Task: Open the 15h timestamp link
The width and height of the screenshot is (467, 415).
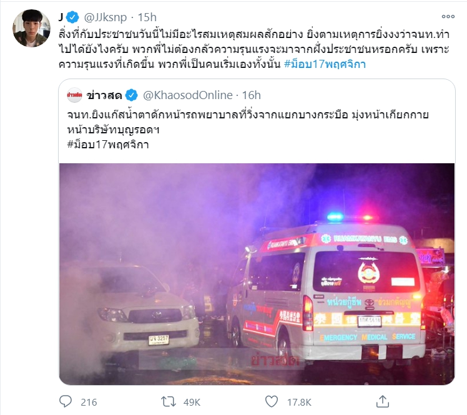Action: click(147, 17)
